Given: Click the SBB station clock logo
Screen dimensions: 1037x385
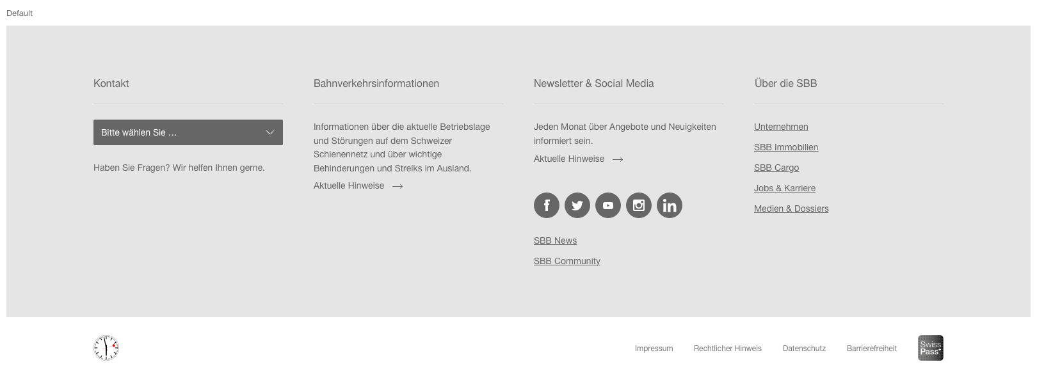Looking at the screenshot, I should click(x=106, y=348).
